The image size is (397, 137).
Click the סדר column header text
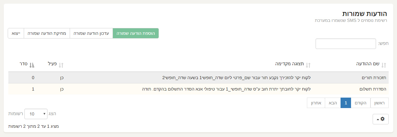coord(24,64)
